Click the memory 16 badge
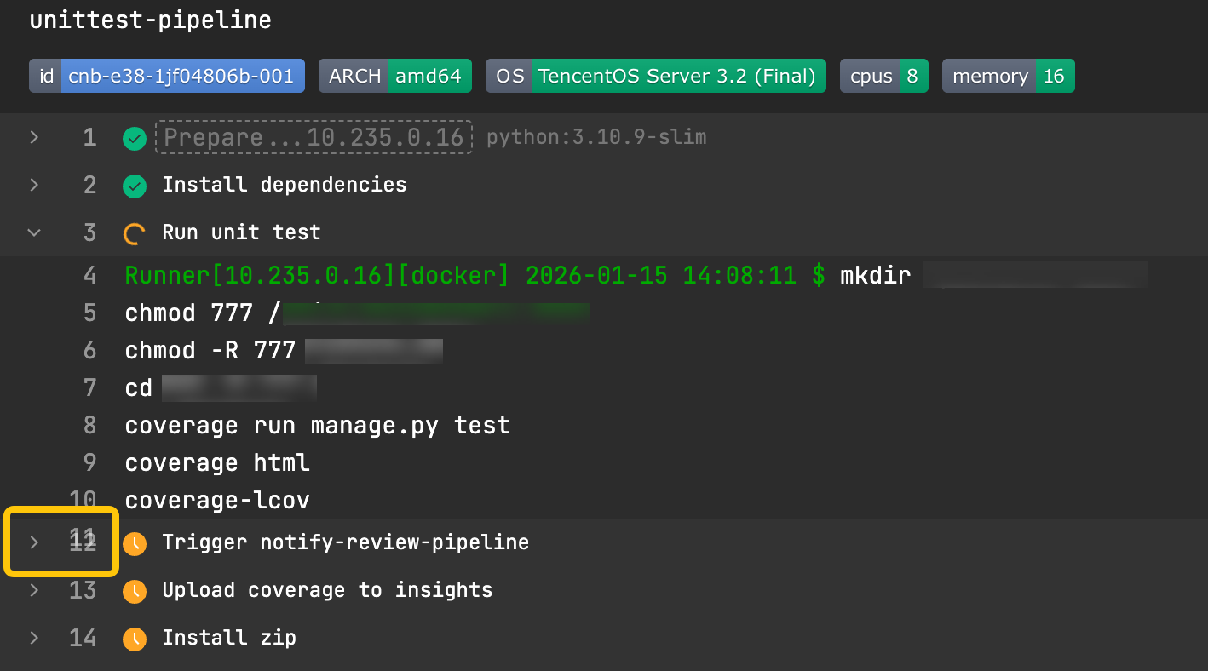Viewport: 1208px width, 671px height. coord(1008,76)
